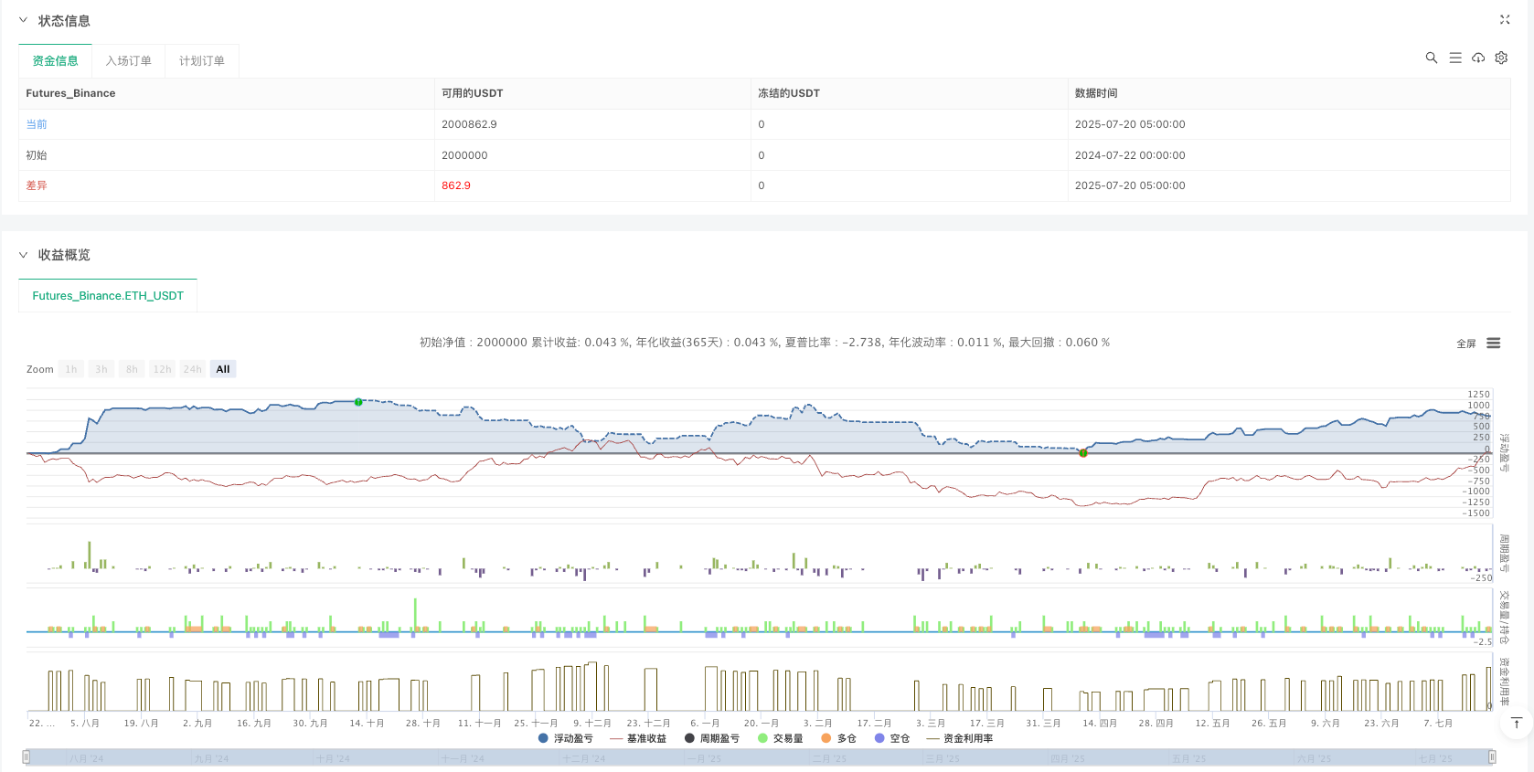Open the chart hamburger export menu
Viewport: 1534px width, 772px height.
pyautogui.click(x=1493, y=344)
